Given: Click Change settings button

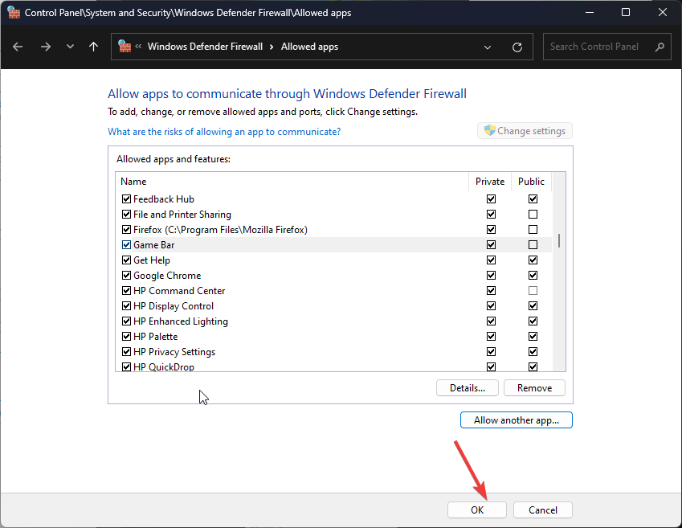Looking at the screenshot, I should point(525,130).
